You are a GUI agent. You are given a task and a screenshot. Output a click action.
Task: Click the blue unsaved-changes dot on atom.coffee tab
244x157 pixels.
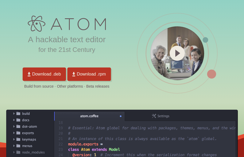click(x=120, y=116)
